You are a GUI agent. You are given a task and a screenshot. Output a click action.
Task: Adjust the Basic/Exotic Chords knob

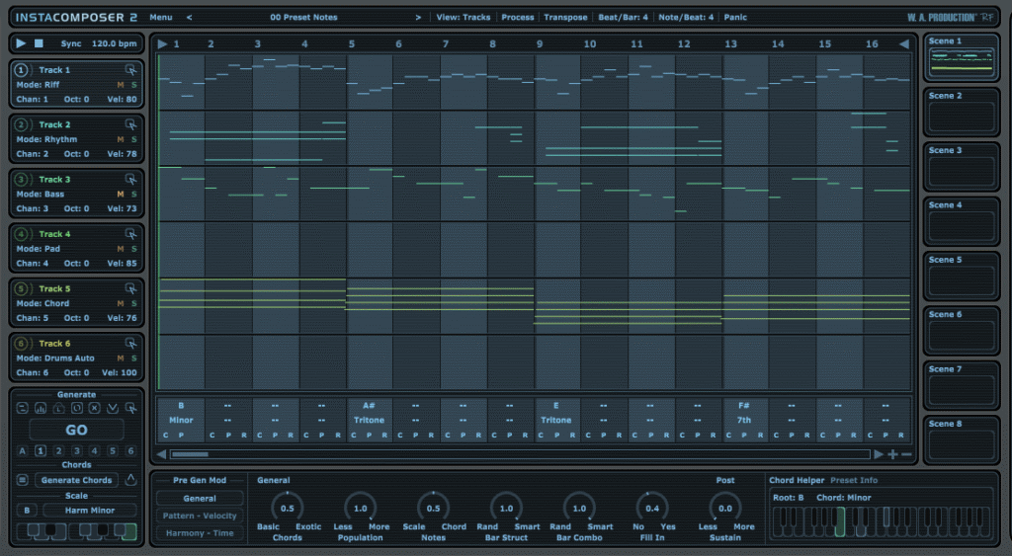tap(288, 509)
